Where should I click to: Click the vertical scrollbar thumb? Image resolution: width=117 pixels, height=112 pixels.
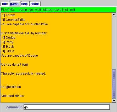(x=114, y=84)
